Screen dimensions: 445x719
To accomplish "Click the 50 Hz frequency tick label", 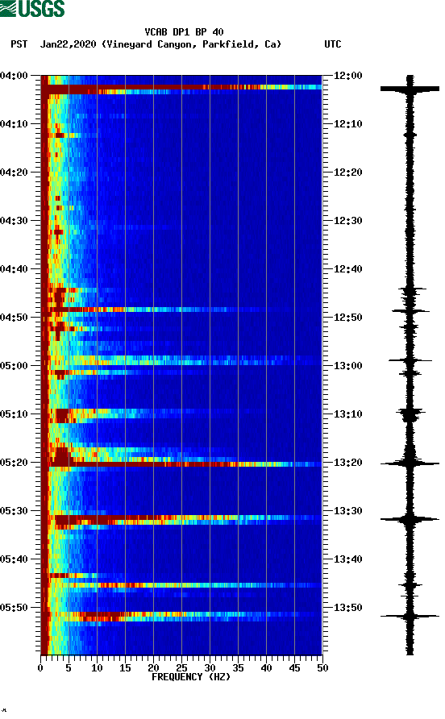I will click(x=322, y=668).
